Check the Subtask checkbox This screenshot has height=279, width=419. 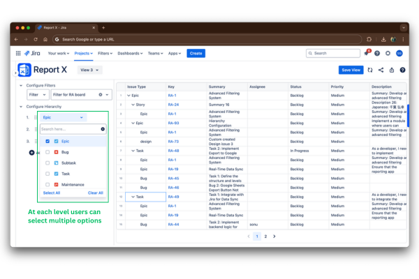tap(47, 163)
